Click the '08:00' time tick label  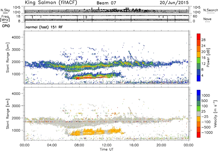79,145
